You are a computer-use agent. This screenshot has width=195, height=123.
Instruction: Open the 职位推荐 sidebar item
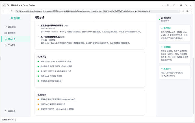(16, 33)
